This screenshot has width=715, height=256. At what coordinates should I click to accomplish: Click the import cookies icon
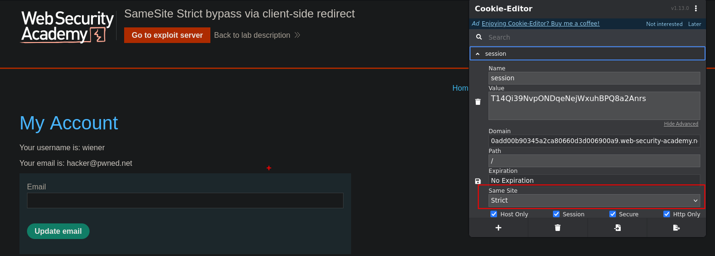pos(617,228)
